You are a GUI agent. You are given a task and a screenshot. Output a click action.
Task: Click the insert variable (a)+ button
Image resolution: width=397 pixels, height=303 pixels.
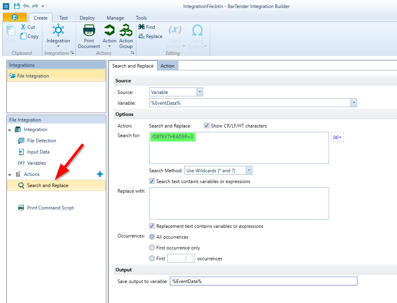(337, 137)
